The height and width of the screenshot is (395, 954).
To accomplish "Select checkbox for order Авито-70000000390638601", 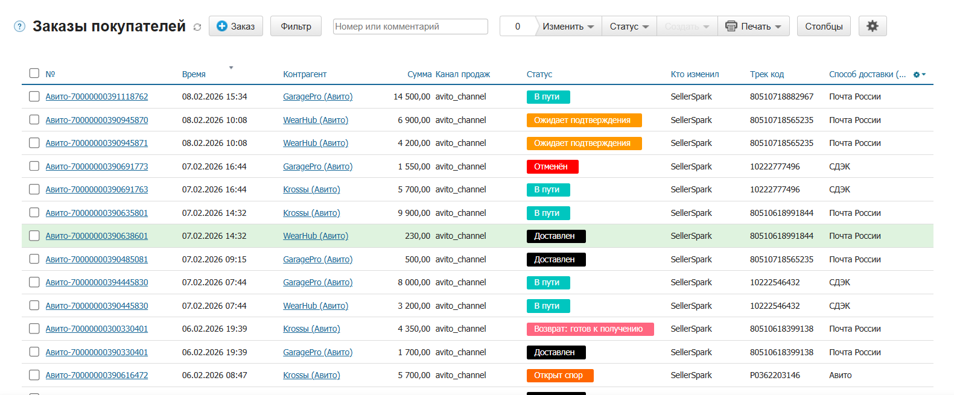I will (34, 236).
